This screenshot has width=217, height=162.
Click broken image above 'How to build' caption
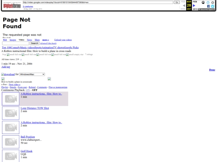(3, 79)
